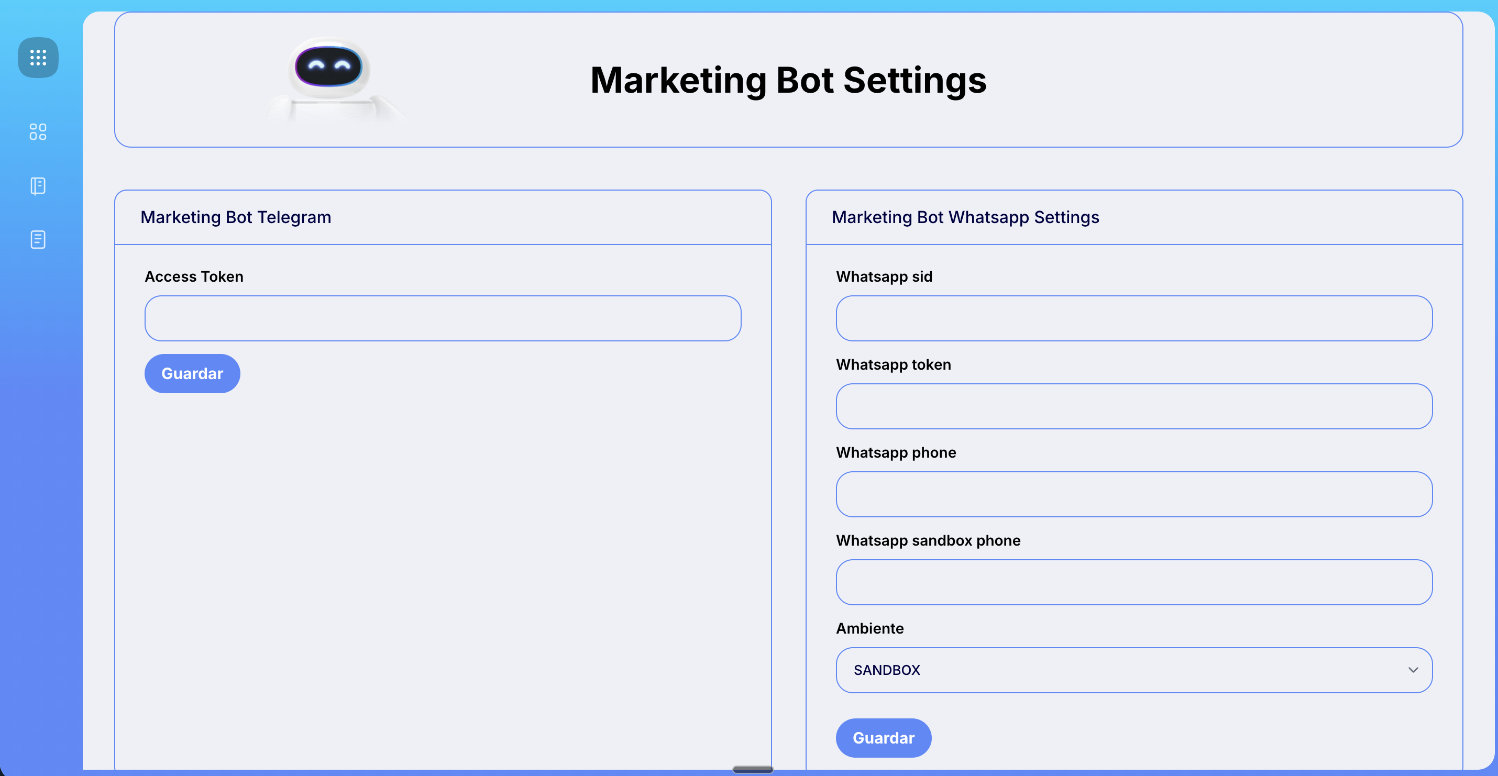The width and height of the screenshot is (1498, 776).
Task: Grab the bottom horizontal scrollbar handle
Action: point(753,770)
